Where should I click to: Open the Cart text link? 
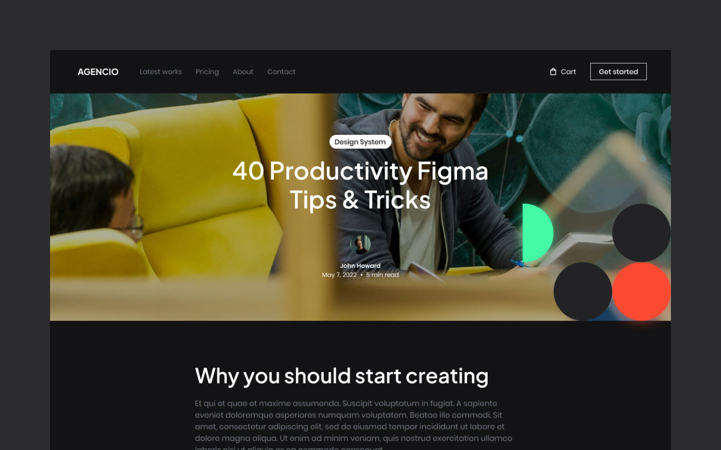568,71
